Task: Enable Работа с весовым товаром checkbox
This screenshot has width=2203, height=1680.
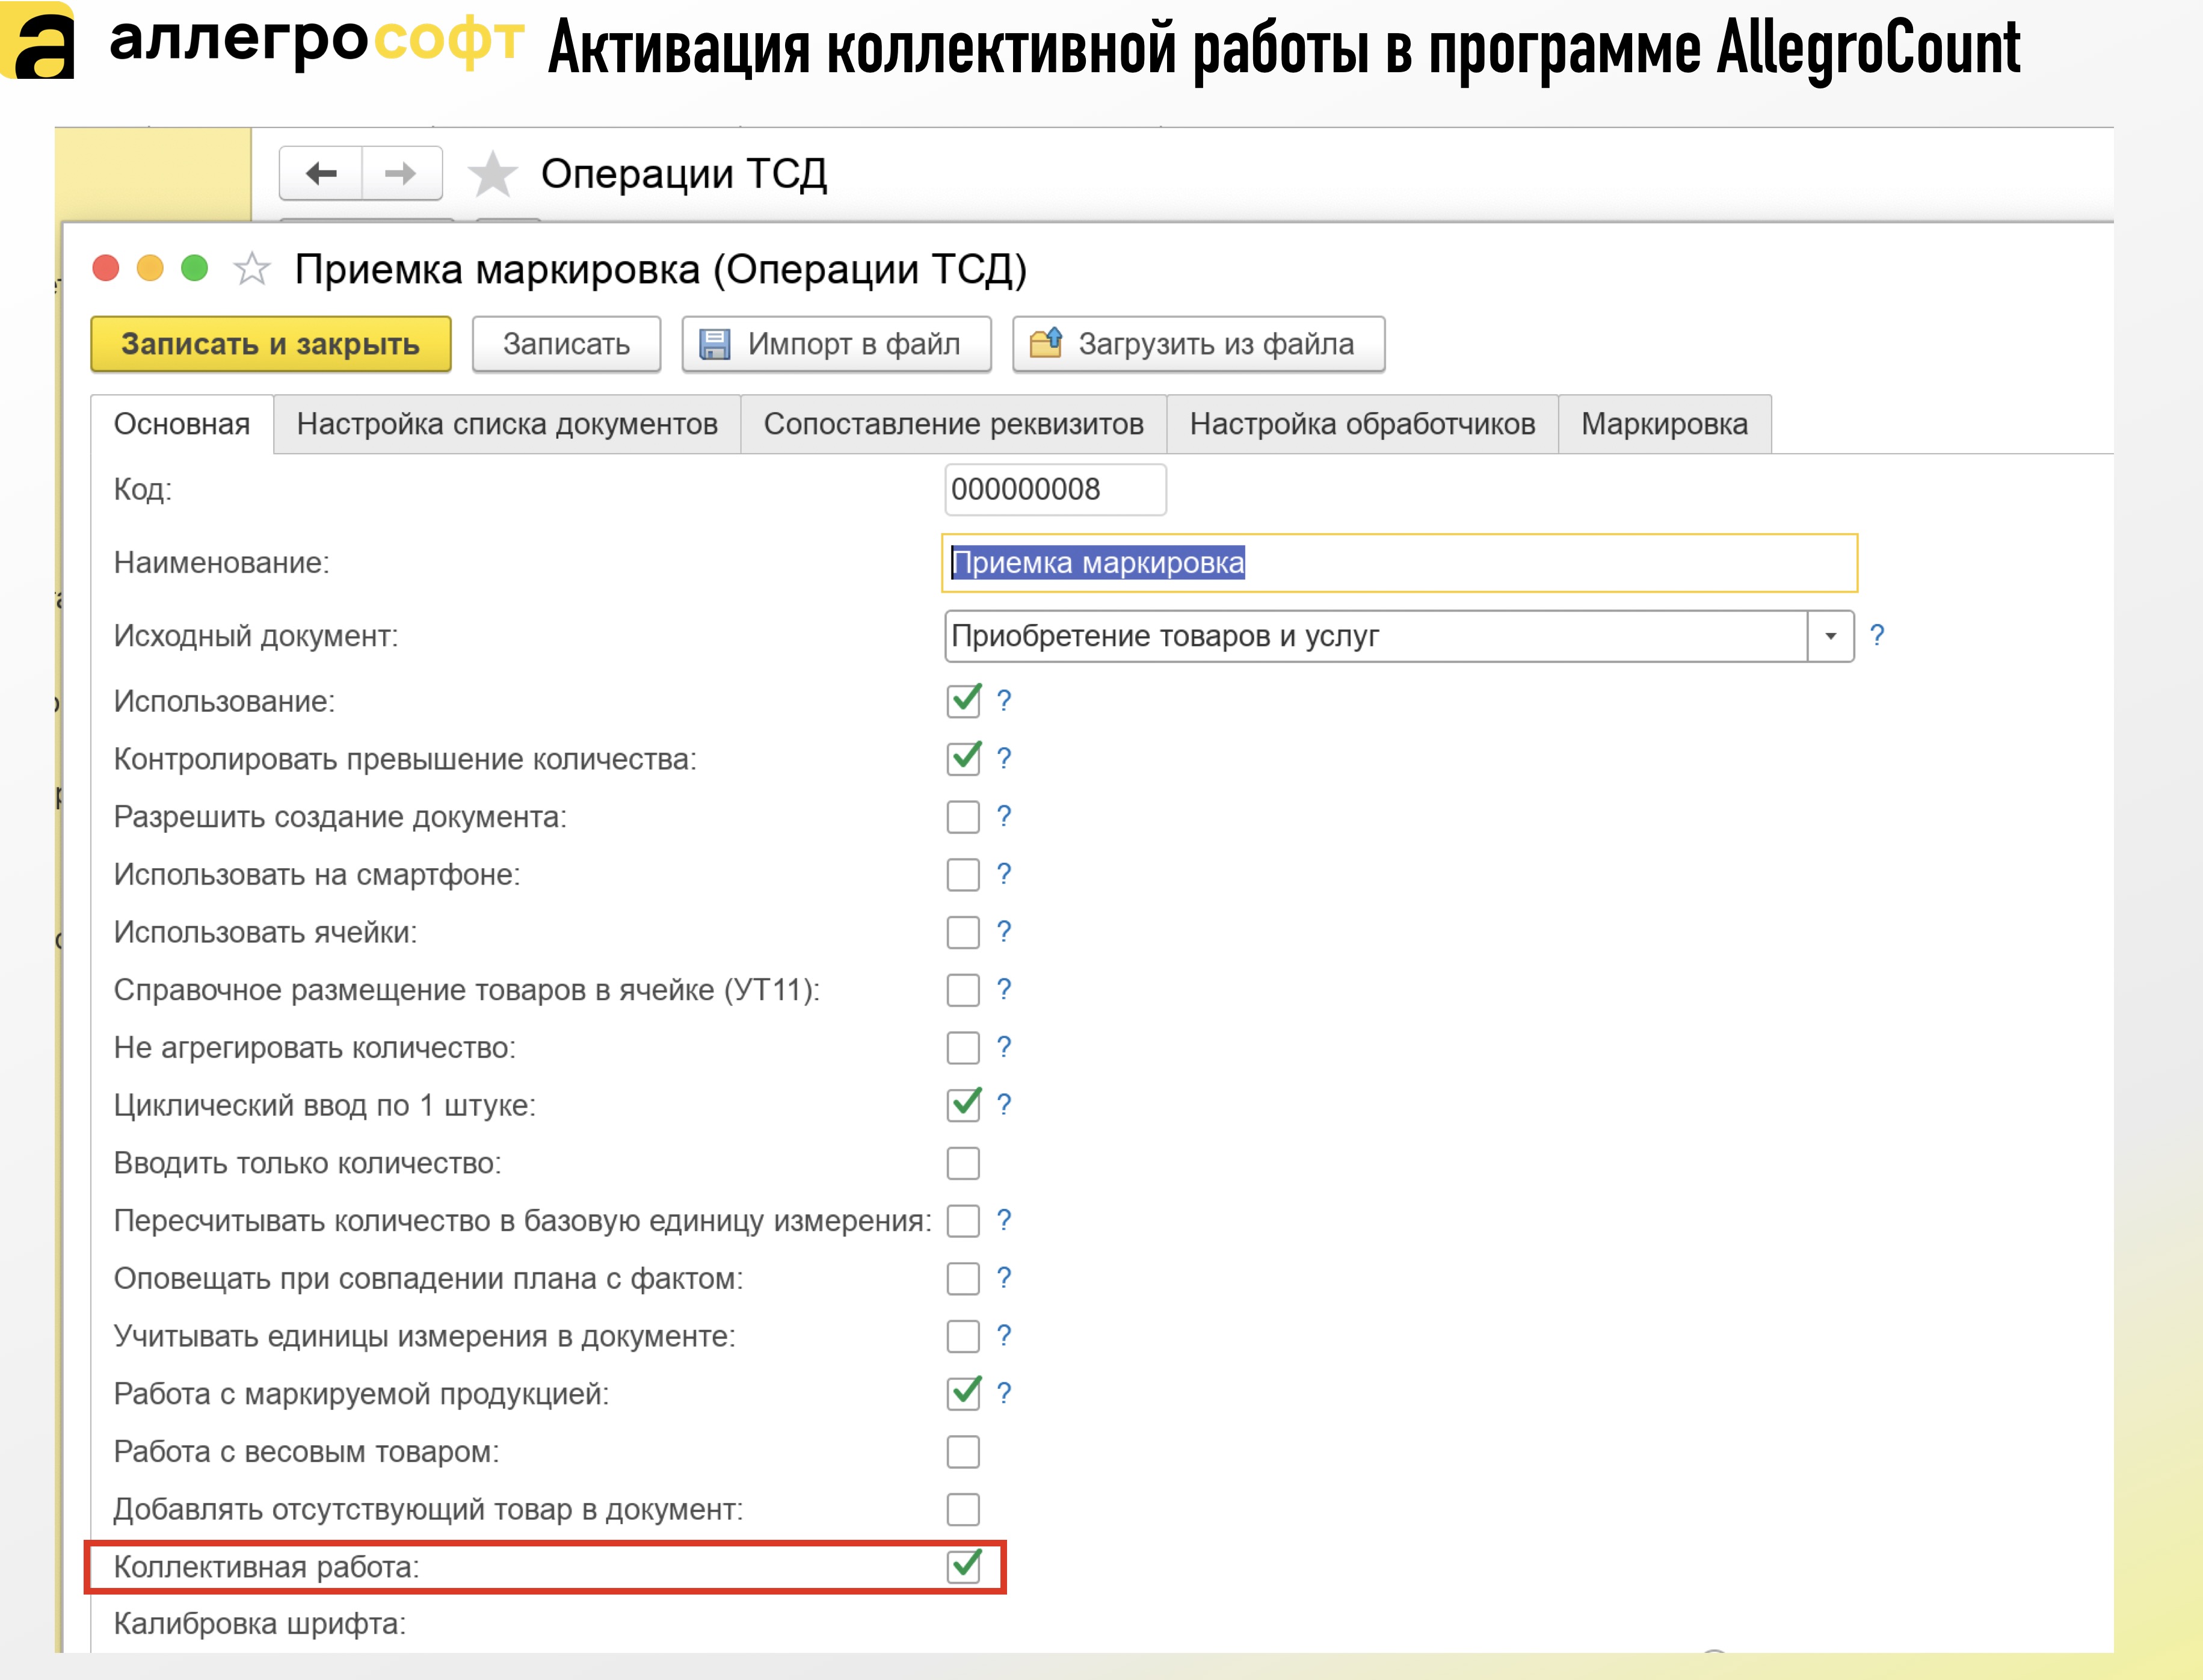Action: coord(964,1451)
